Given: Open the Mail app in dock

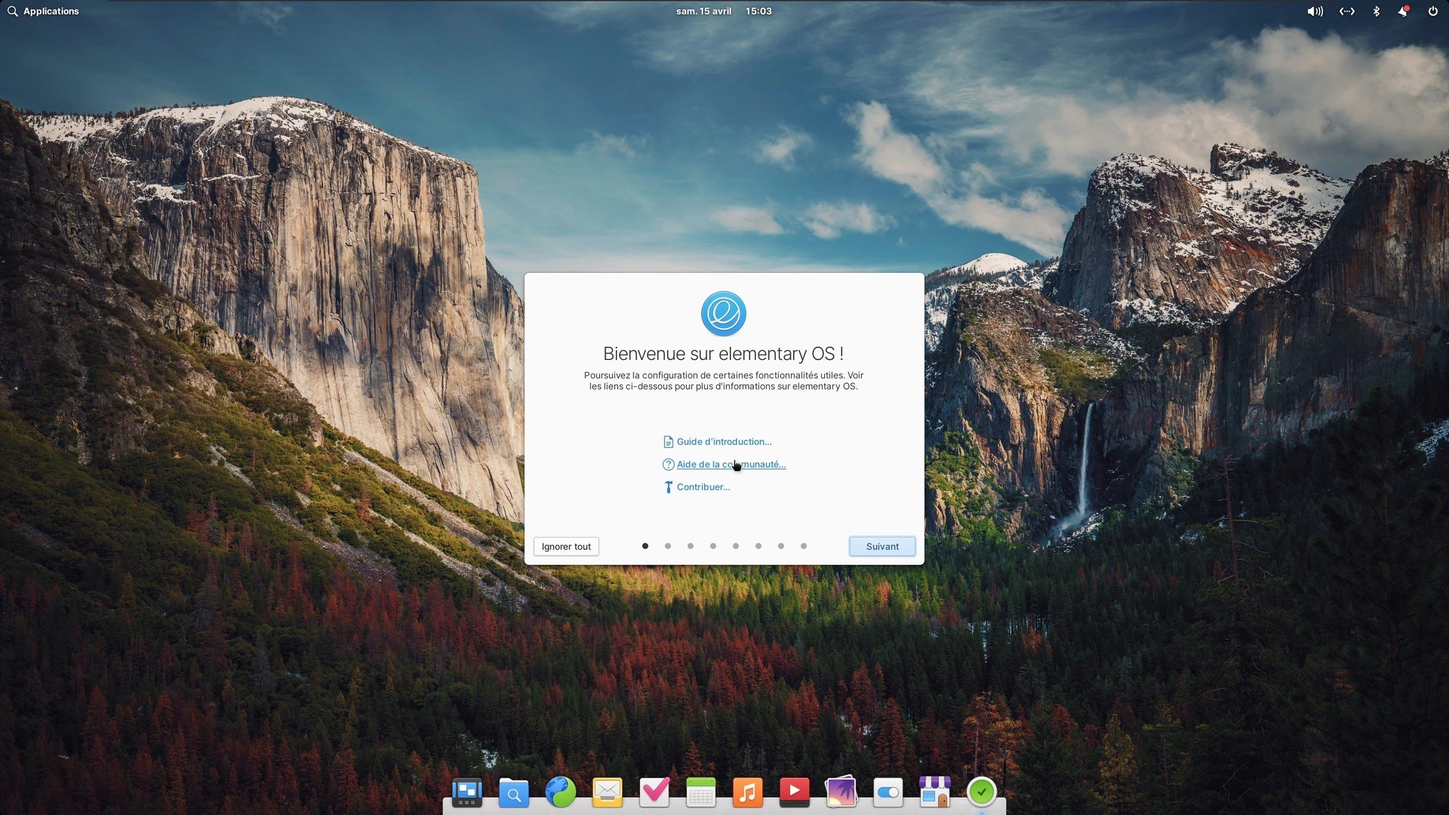Looking at the screenshot, I should point(607,792).
